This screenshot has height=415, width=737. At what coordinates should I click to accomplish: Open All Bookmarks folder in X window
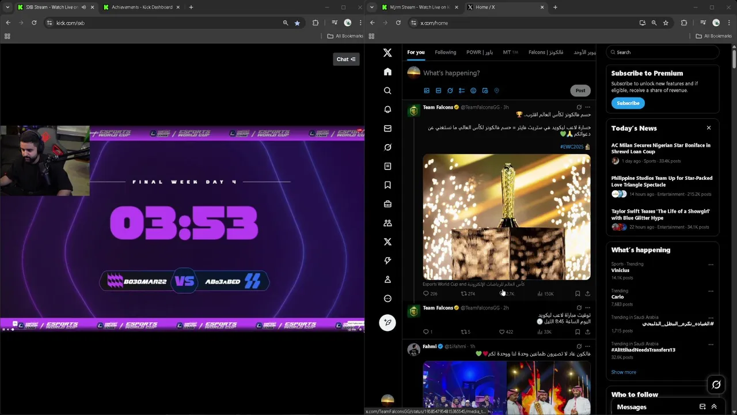coord(714,36)
